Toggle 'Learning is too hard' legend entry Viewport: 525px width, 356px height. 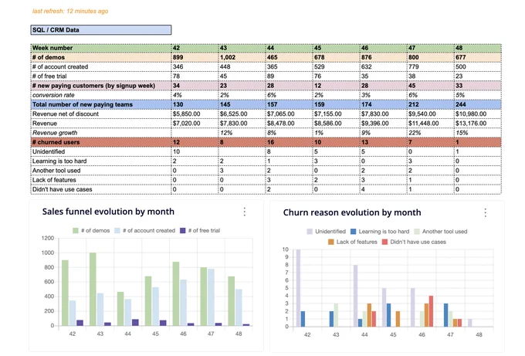click(x=380, y=232)
